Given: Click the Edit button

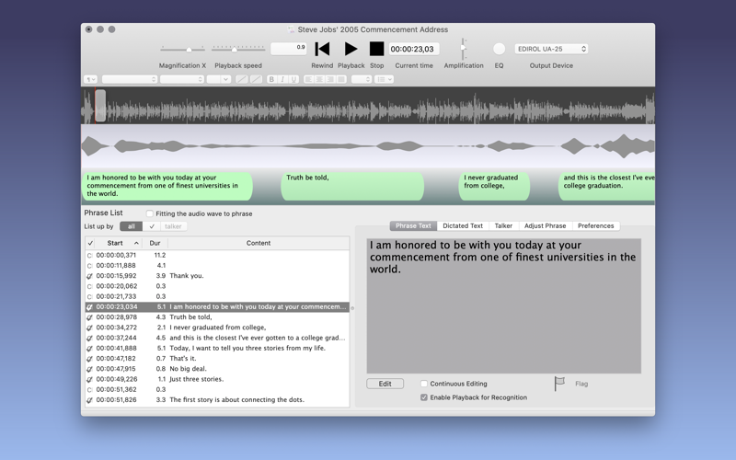Looking at the screenshot, I should [x=385, y=384].
